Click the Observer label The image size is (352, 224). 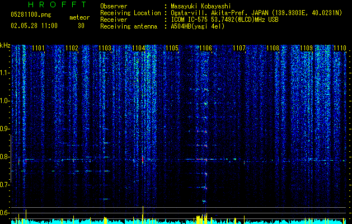114,6
